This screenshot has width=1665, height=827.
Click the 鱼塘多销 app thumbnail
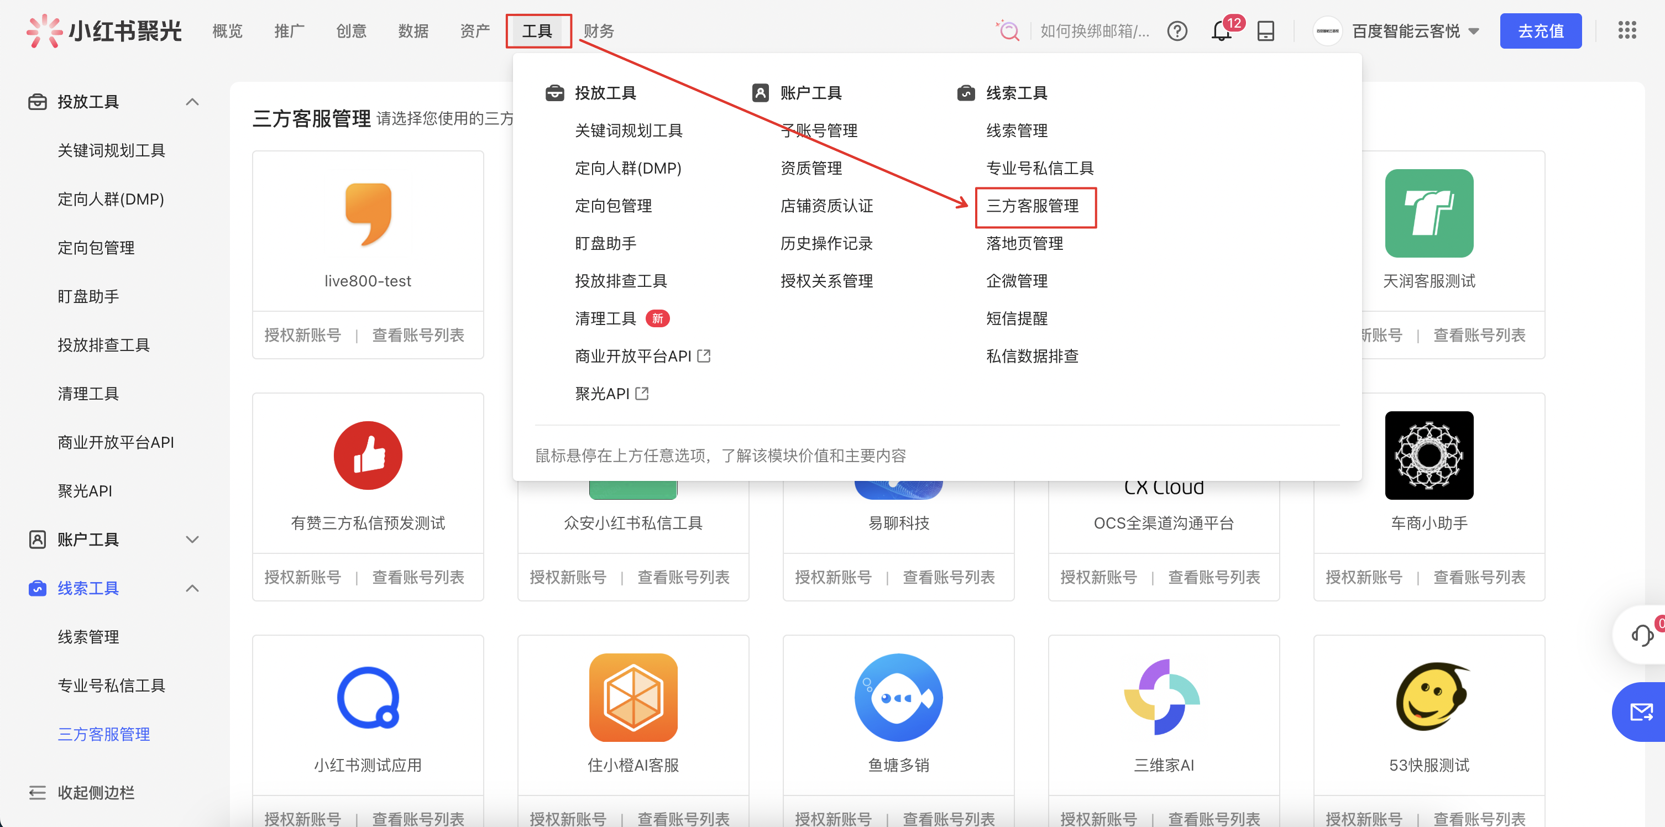pyautogui.click(x=898, y=698)
